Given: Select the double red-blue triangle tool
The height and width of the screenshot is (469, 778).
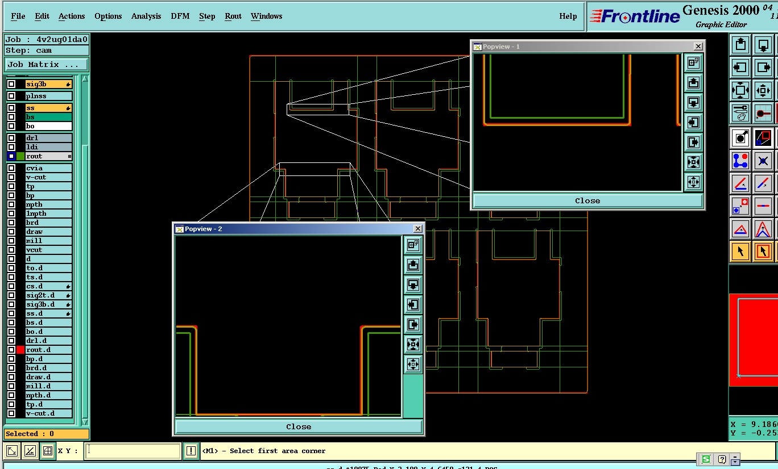Looking at the screenshot, I should tap(763, 229).
